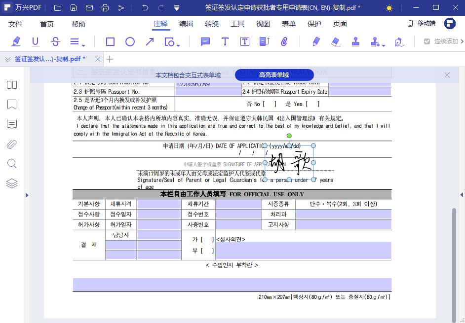This screenshot has height=323, width=465.
Task: Open the search panel in sidebar
Action: click(12, 164)
